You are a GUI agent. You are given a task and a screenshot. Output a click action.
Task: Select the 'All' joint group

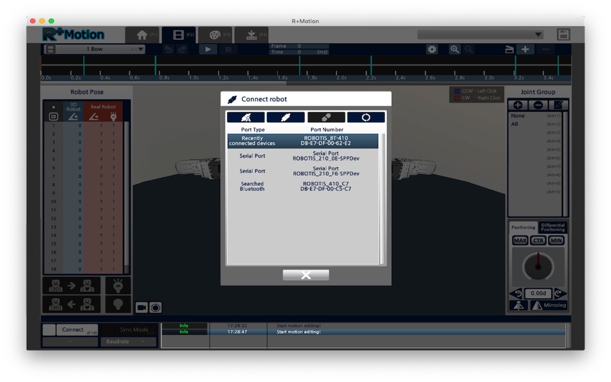pos(535,124)
